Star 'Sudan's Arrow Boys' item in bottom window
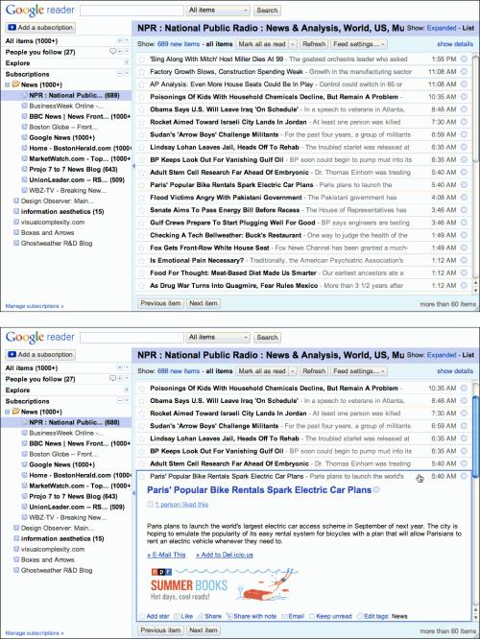The width and height of the screenshot is (480, 639). (x=141, y=426)
